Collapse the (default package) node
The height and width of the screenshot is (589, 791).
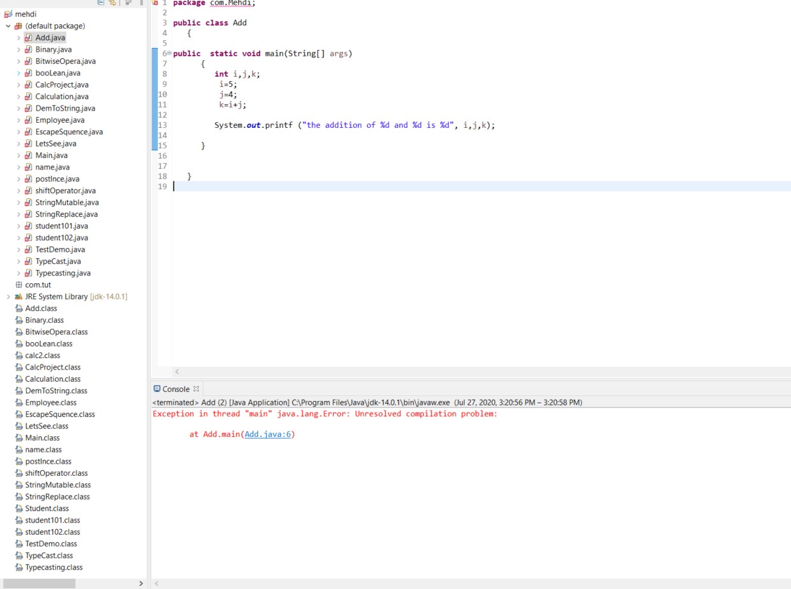(x=8, y=26)
